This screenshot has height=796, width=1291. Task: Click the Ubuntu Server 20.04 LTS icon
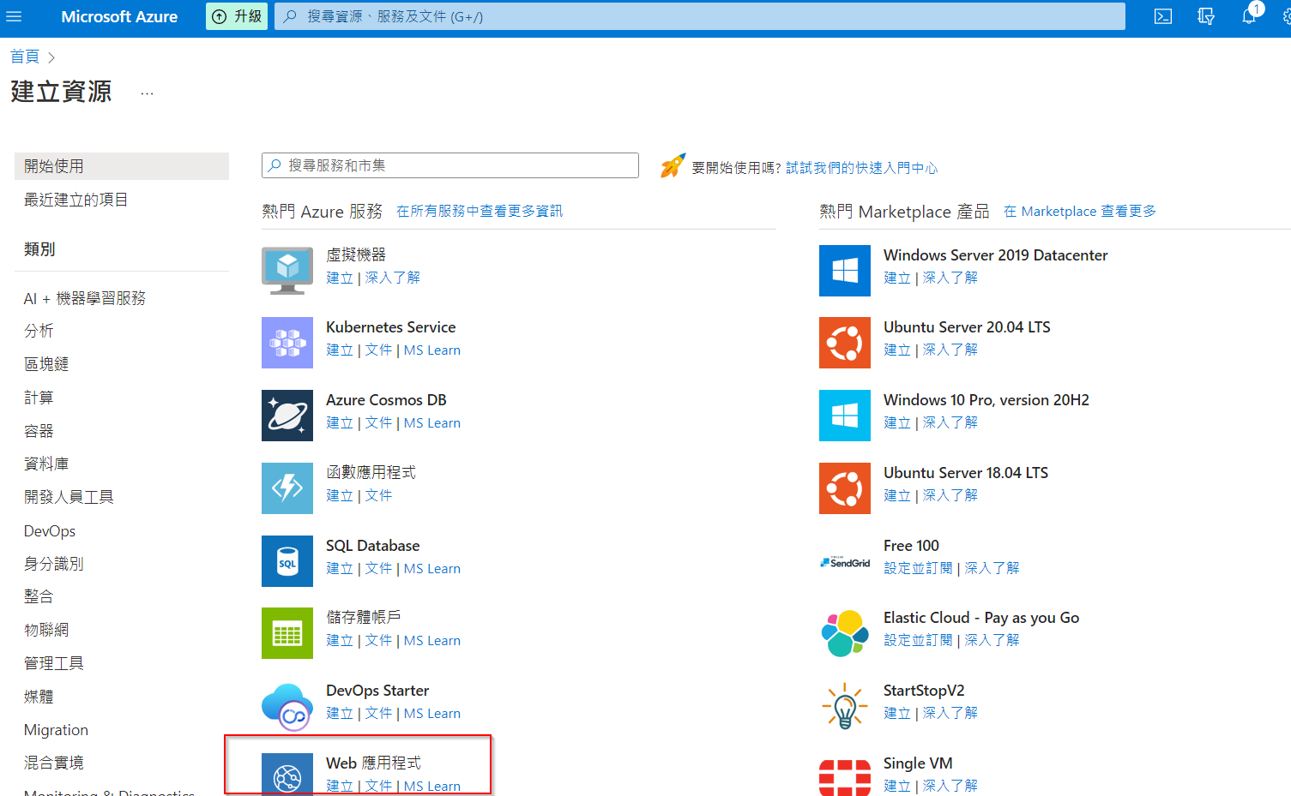click(845, 343)
